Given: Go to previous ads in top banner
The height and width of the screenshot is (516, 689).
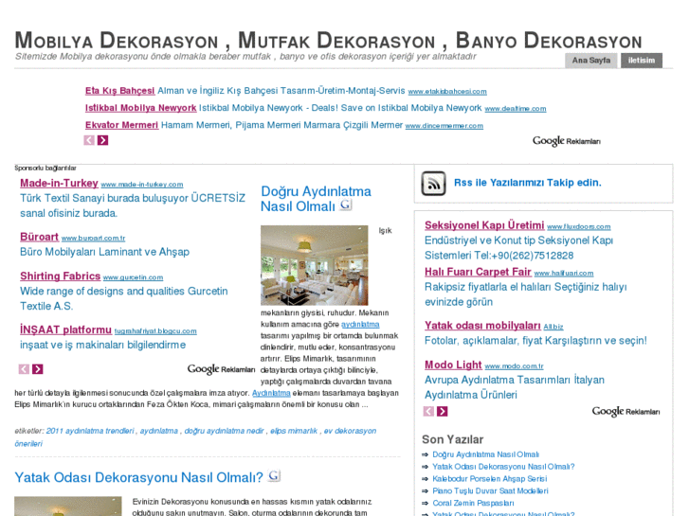Looking at the screenshot, I should point(89,140).
